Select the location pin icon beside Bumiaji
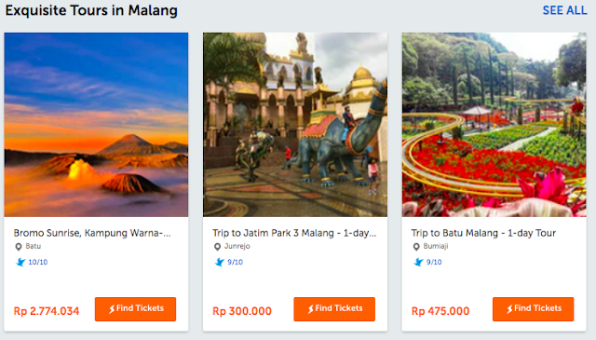596x340 pixels. click(x=416, y=247)
